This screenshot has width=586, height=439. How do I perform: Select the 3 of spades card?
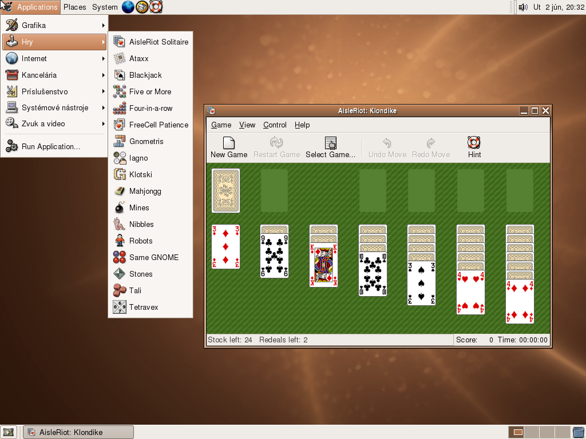pos(422,284)
